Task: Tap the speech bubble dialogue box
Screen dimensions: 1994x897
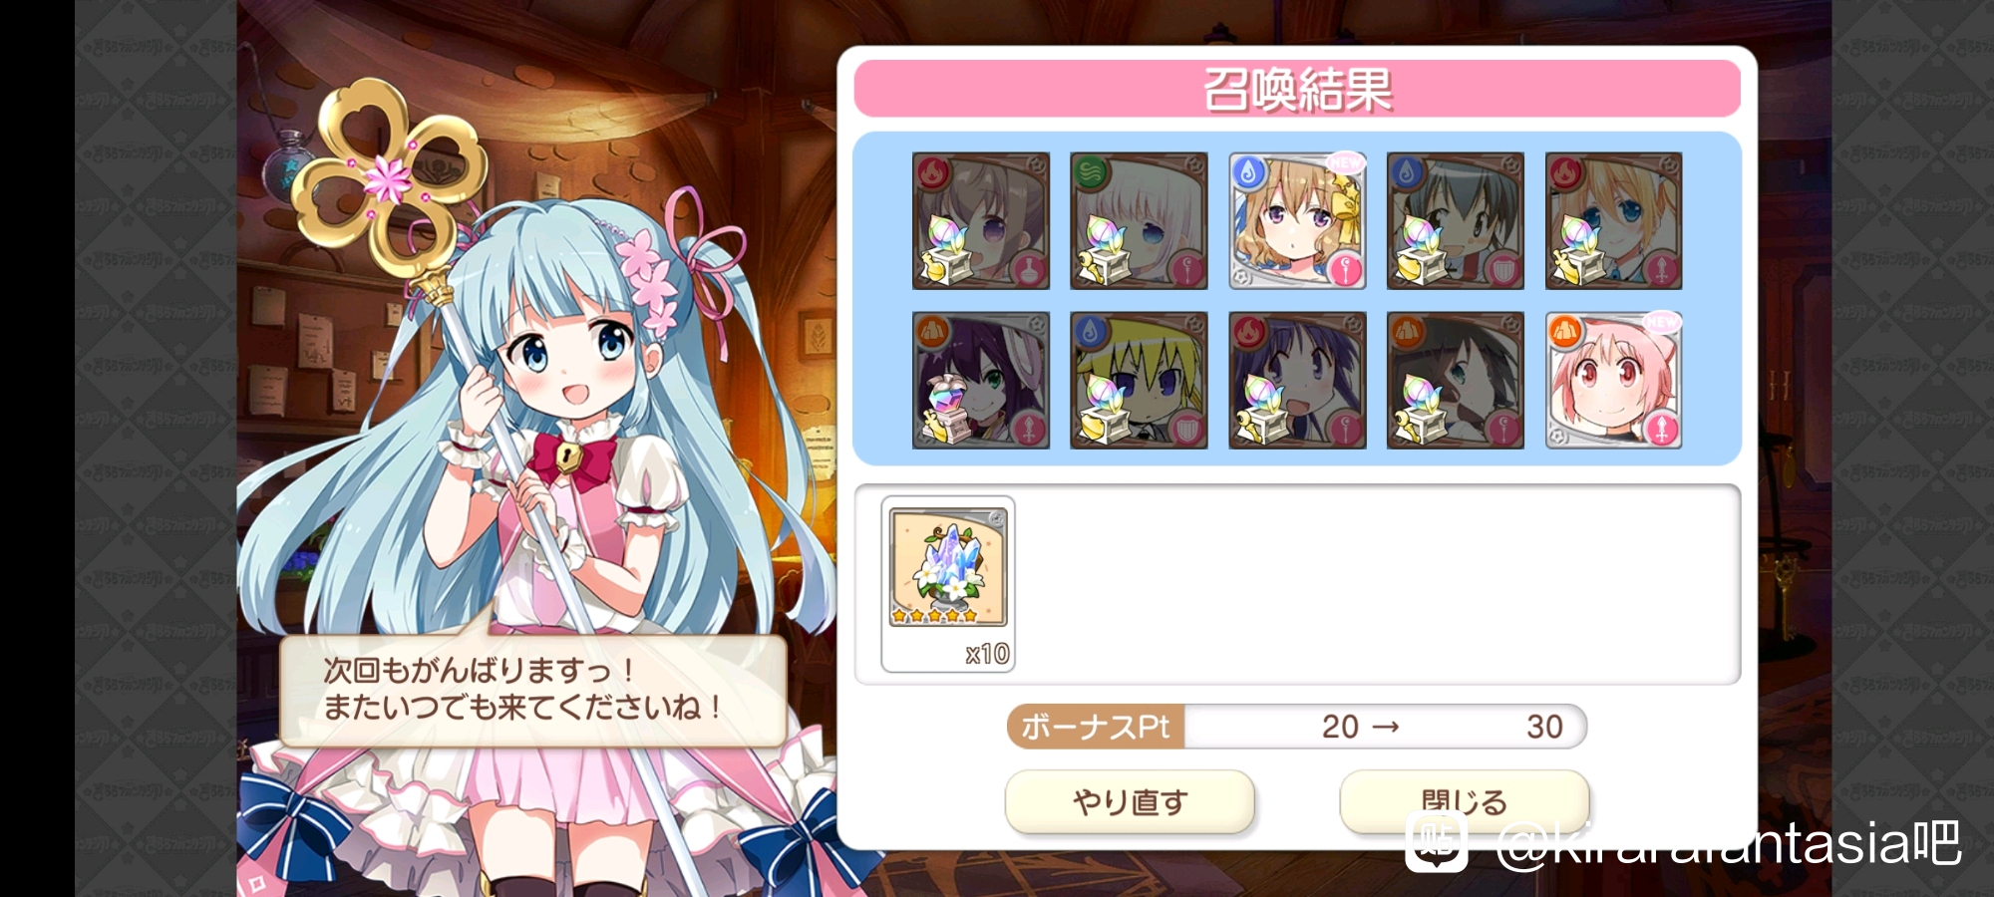Action: [533, 690]
